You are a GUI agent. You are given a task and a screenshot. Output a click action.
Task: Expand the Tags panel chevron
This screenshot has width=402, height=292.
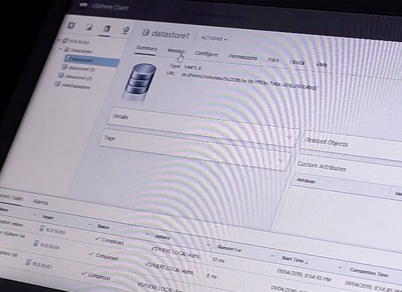281,161
